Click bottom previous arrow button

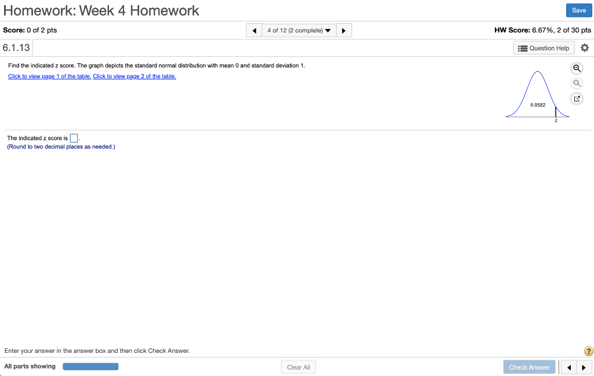[x=568, y=367]
